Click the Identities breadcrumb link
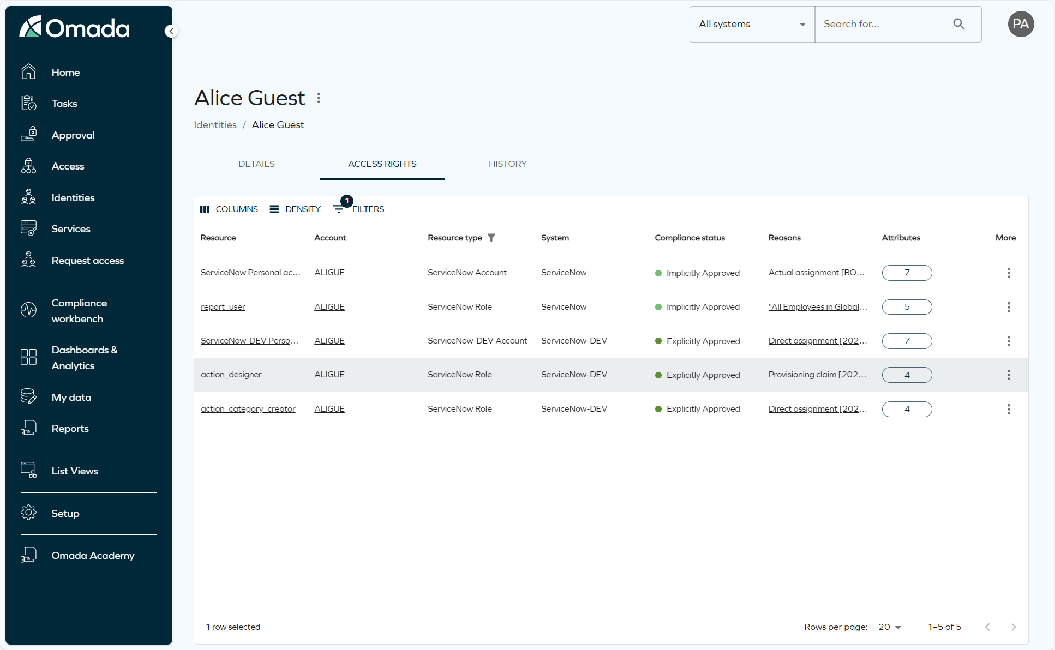This screenshot has width=1055, height=650. (x=215, y=125)
